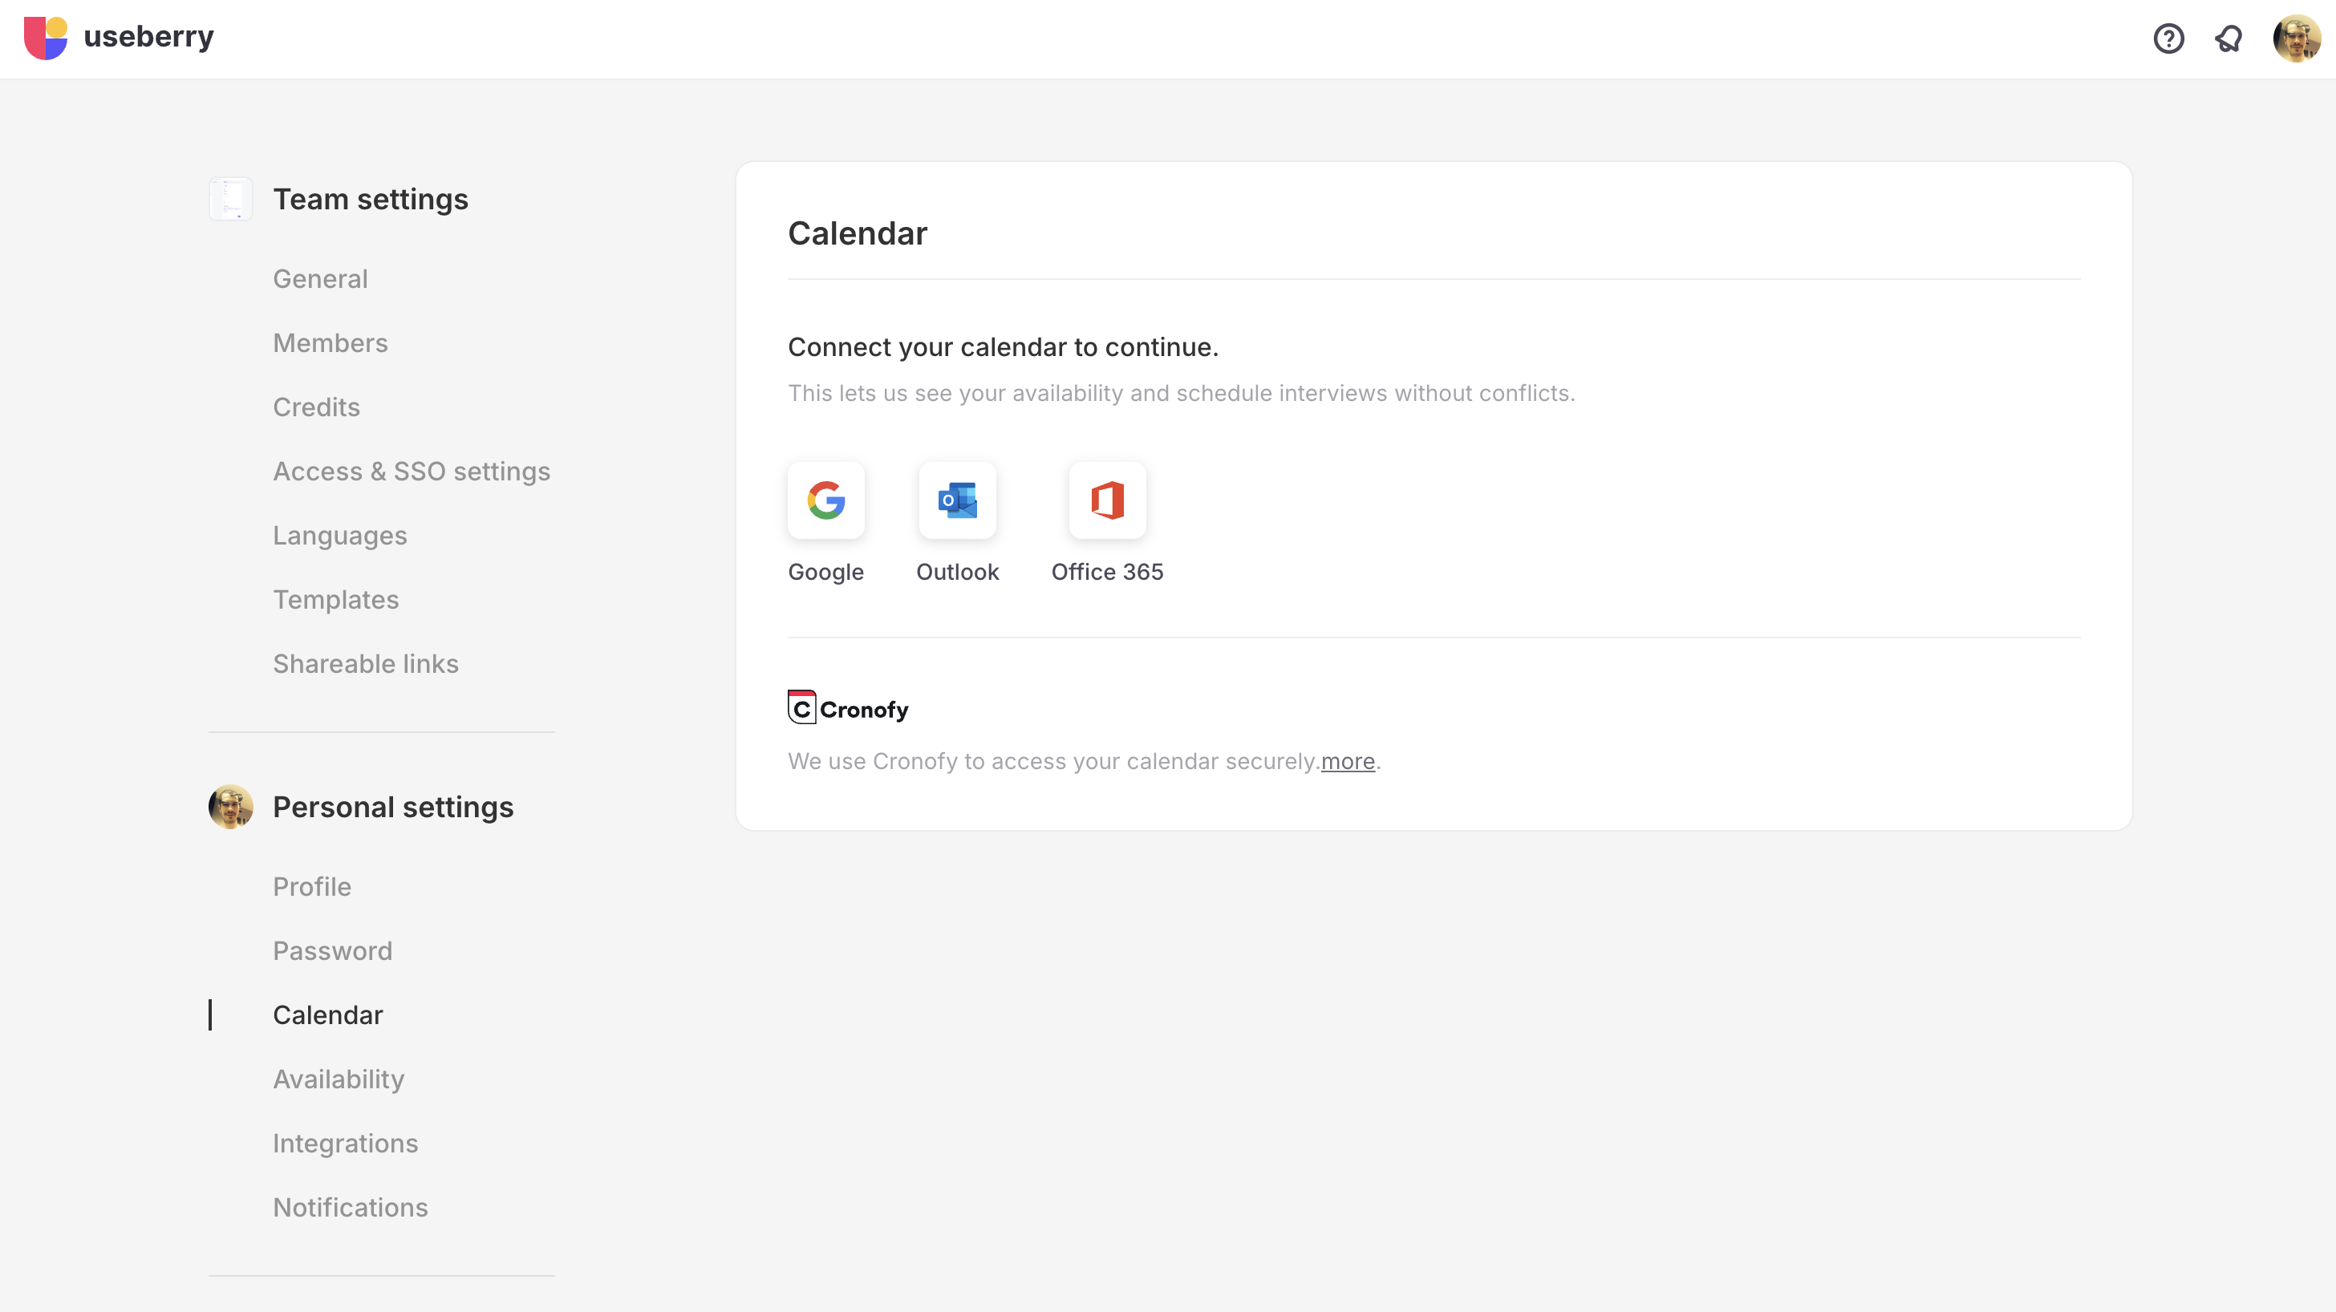
Task: Connect the Office 365 calendar icon
Action: coord(1107,500)
